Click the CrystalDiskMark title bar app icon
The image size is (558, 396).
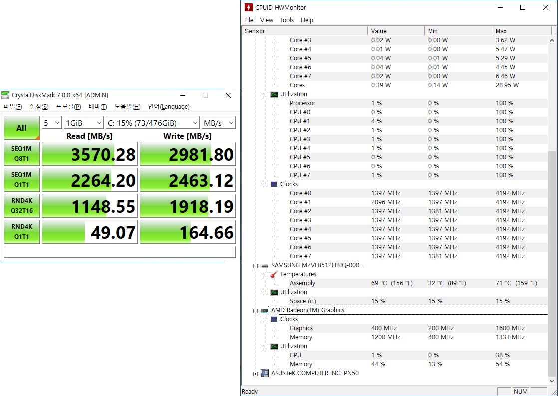[5, 95]
